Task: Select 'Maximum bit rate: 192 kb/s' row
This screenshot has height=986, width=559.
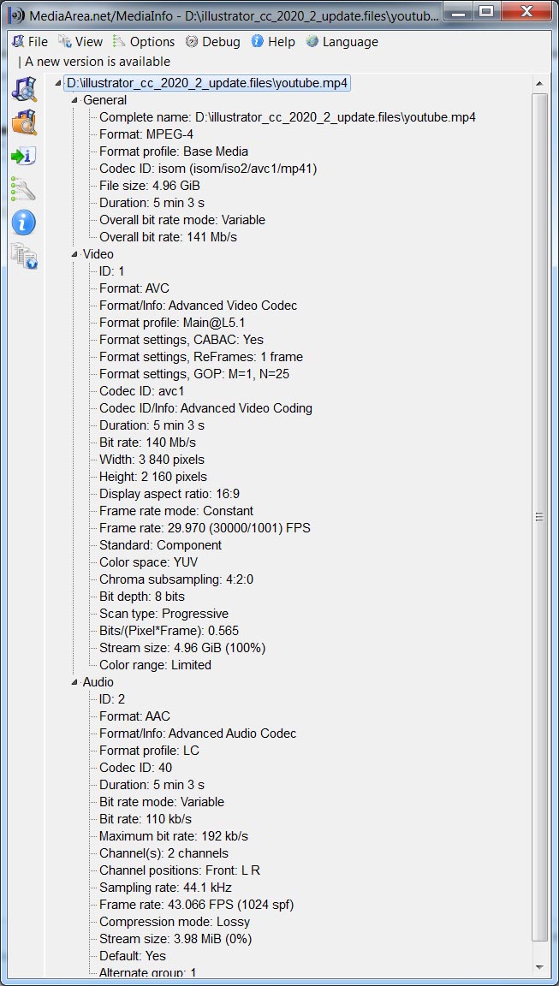Action: tap(174, 836)
